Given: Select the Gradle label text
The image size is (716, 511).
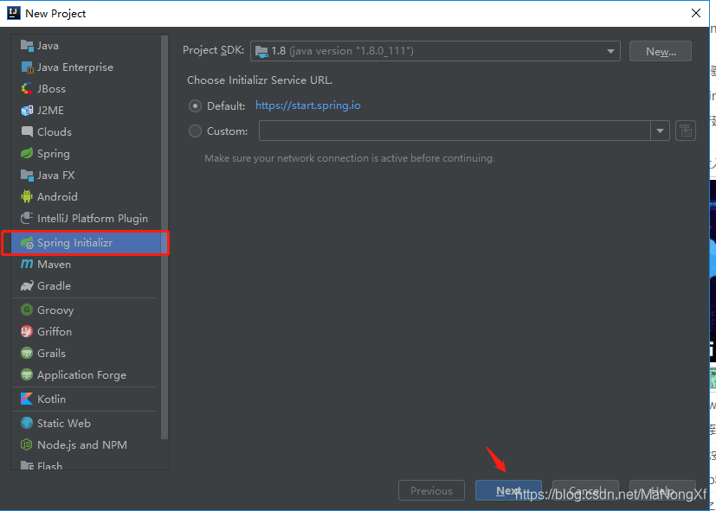Looking at the screenshot, I should tap(54, 286).
